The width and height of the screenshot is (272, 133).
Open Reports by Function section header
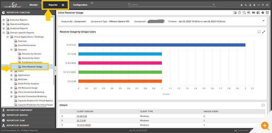coord(28,13)
